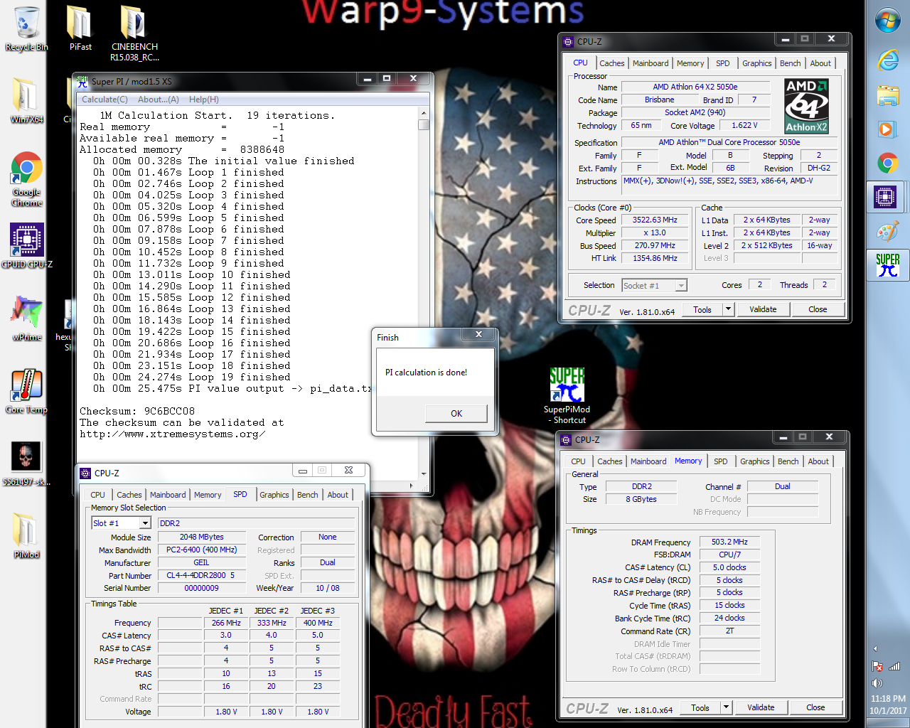The height and width of the screenshot is (728, 910).
Task: Click OK in the Finish dialog
Action: pos(456,413)
